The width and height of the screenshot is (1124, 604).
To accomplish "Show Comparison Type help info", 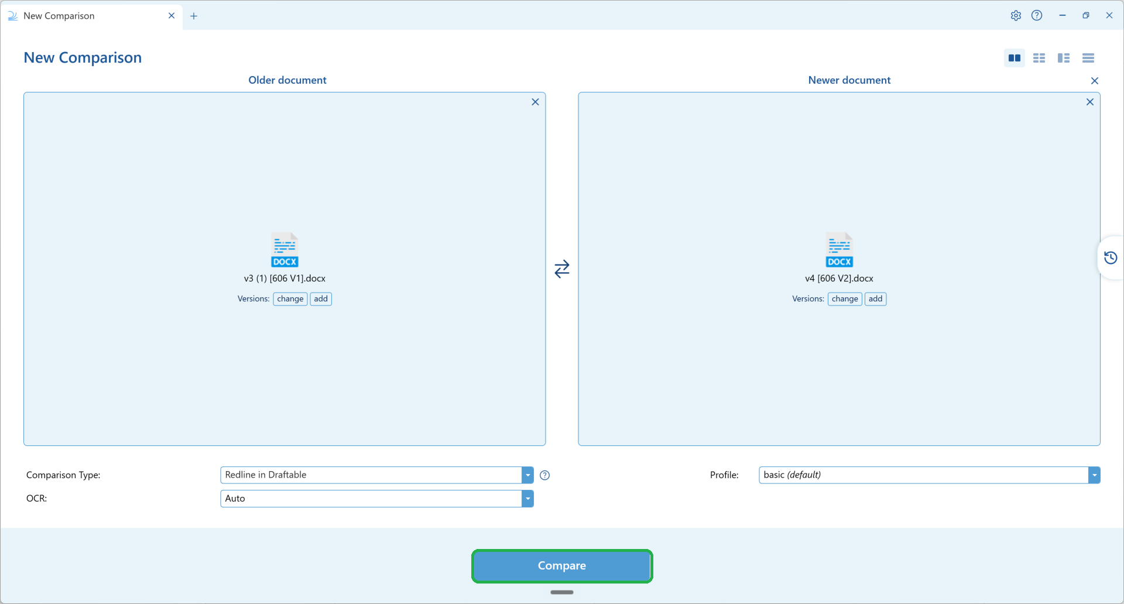I will pyautogui.click(x=544, y=475).
